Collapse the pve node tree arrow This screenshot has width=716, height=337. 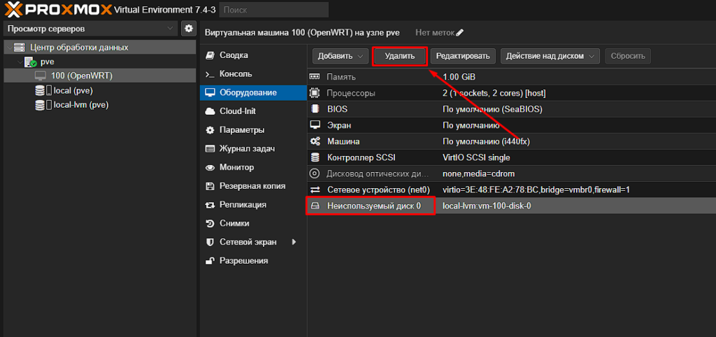tap(19, 62)
